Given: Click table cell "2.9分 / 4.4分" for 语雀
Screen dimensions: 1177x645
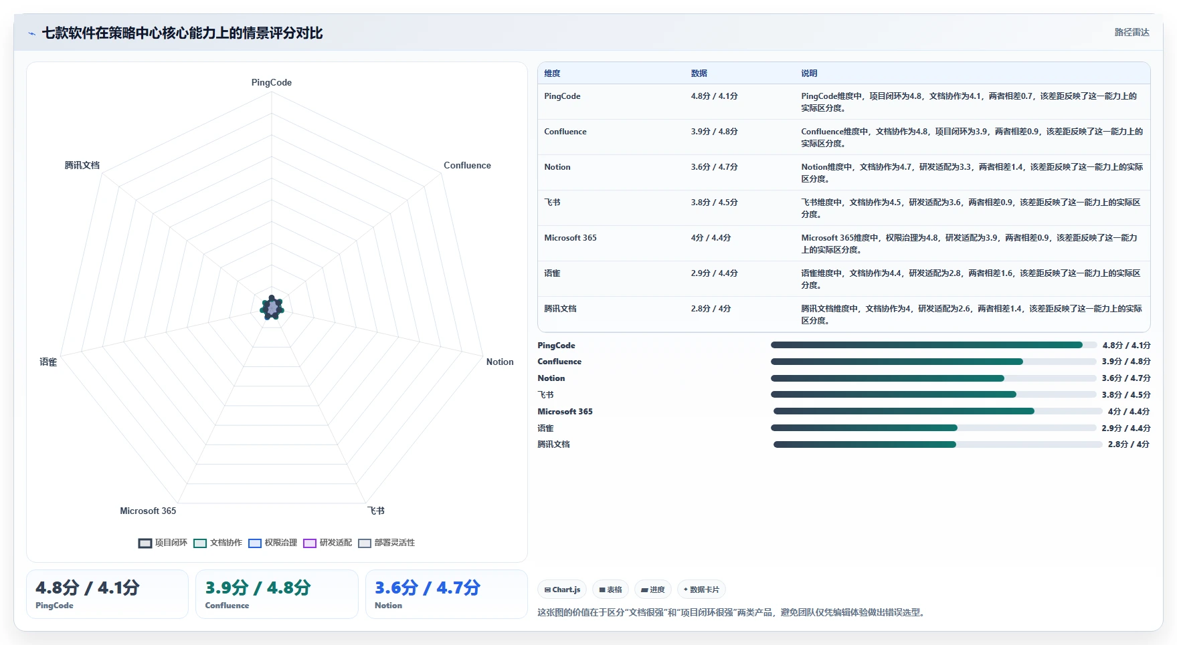Looking at the screenshot, I should click(714, 273).
